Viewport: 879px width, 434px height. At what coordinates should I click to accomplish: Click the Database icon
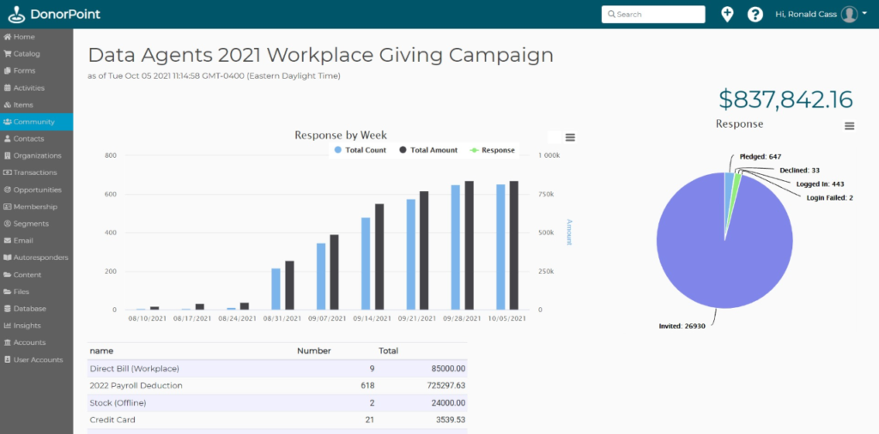[x=7, y=309]
